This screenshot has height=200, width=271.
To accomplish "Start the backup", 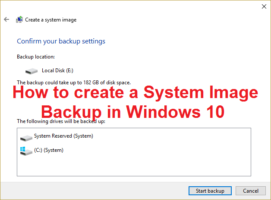I will point(210,191).
